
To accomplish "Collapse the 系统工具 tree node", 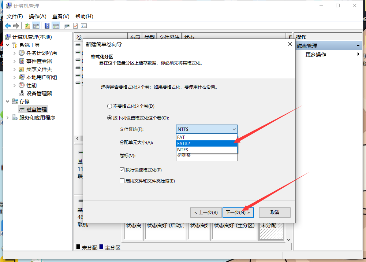I will (8, 45).
